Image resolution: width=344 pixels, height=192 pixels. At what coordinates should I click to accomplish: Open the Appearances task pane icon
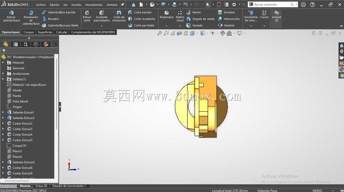click(x=341, y=69)
